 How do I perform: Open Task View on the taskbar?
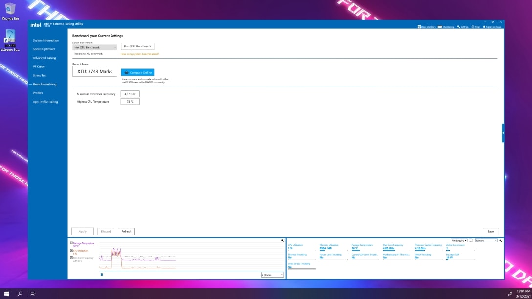coord(33,294)
